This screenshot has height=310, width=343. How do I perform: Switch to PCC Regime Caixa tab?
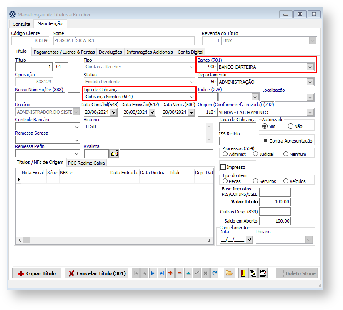coord(86,163)
